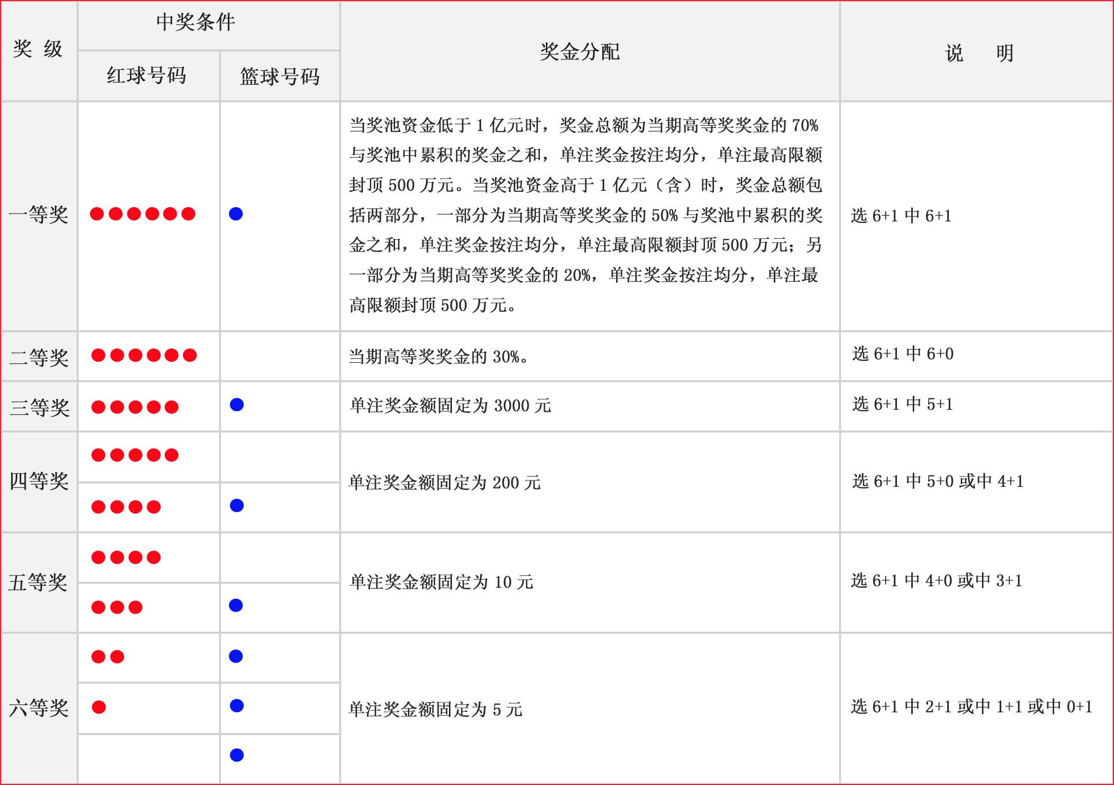
Task: Select the 五等奖 row label
Action: [38, 582]
